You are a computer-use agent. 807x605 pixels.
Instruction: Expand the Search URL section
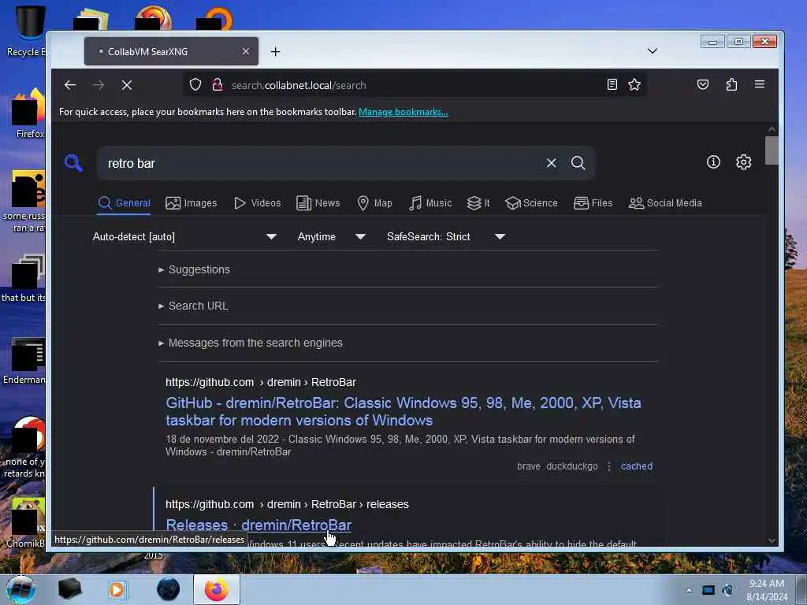pyautogui.click(x=194, y=306)
